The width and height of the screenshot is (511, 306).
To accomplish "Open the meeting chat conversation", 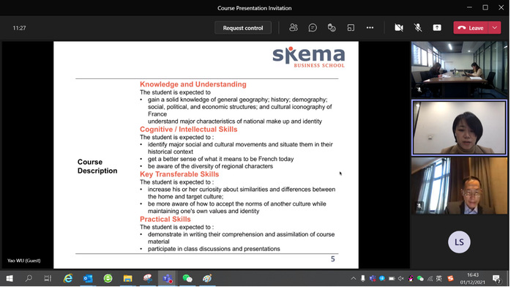I will [x=313, y=28].
